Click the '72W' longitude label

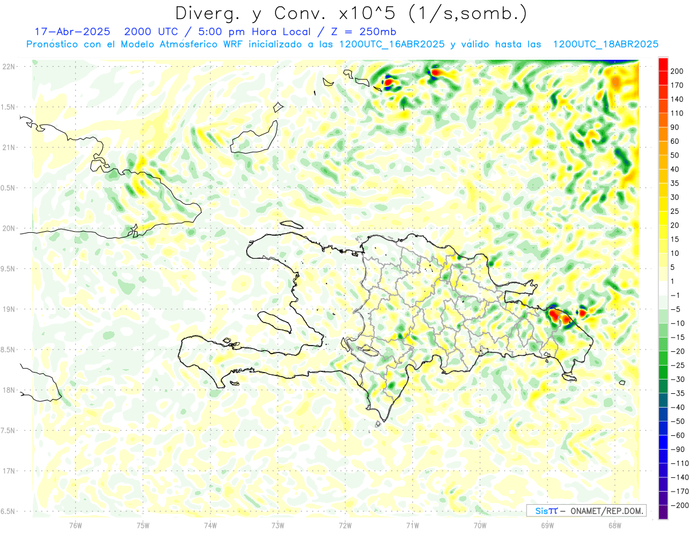(x=345, y=525)
